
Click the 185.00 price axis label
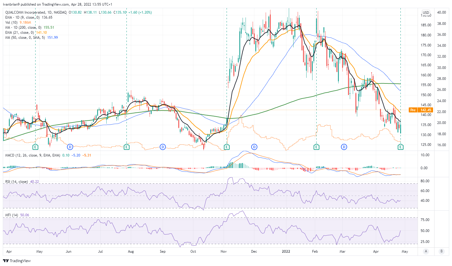tap(426, 25)
